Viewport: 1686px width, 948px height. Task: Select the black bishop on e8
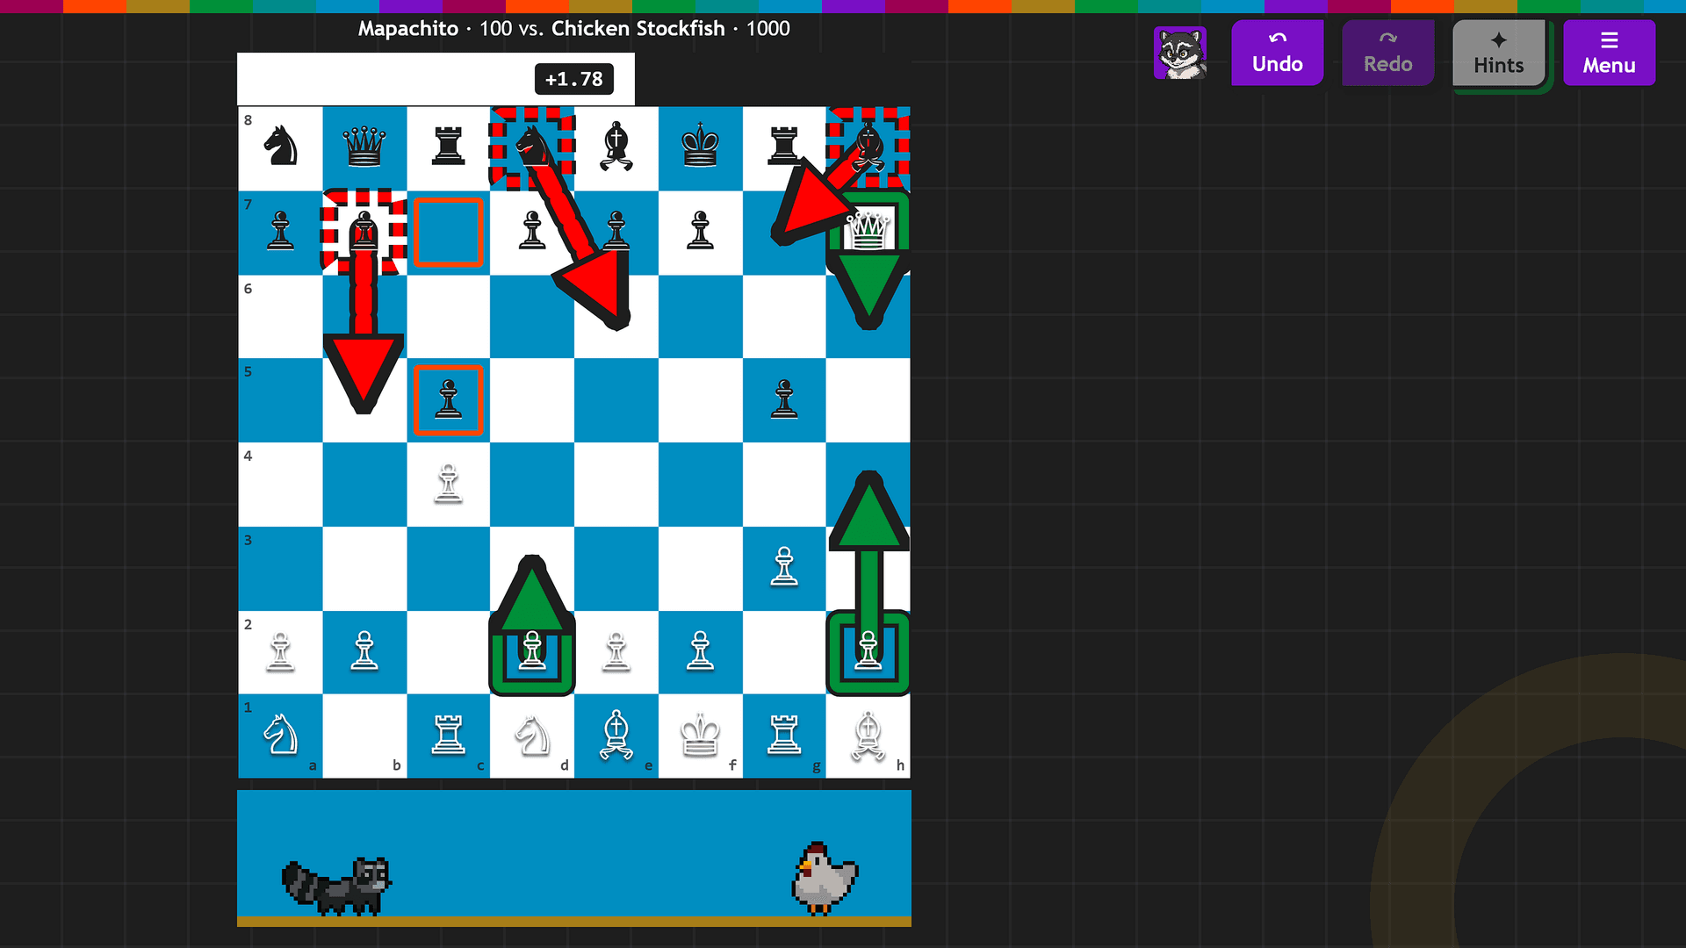pyautogui.click(x=616, y=146)
